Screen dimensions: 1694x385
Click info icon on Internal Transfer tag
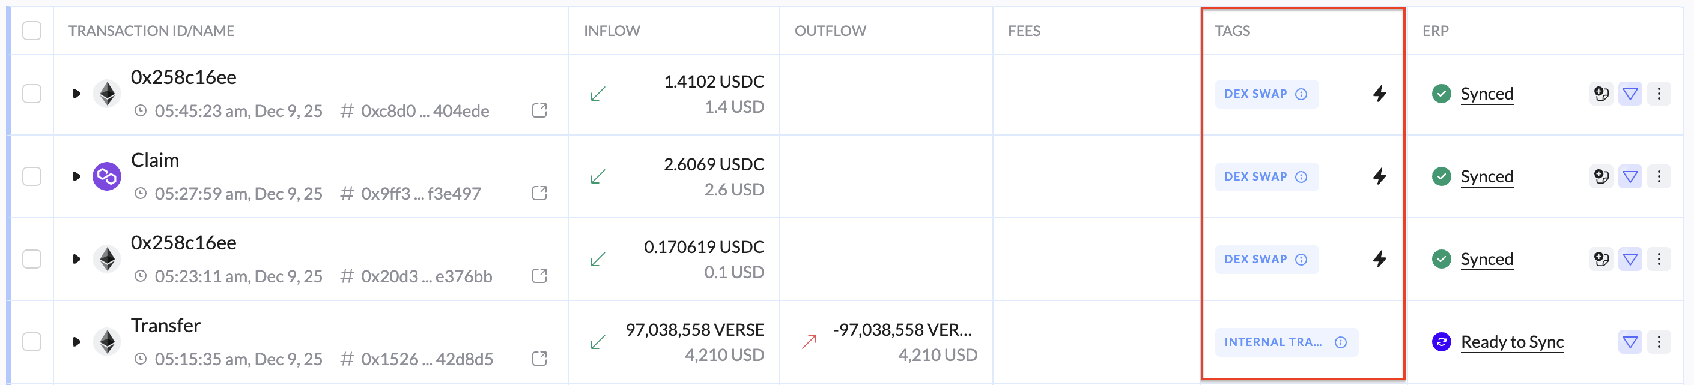click(1340, 342)
